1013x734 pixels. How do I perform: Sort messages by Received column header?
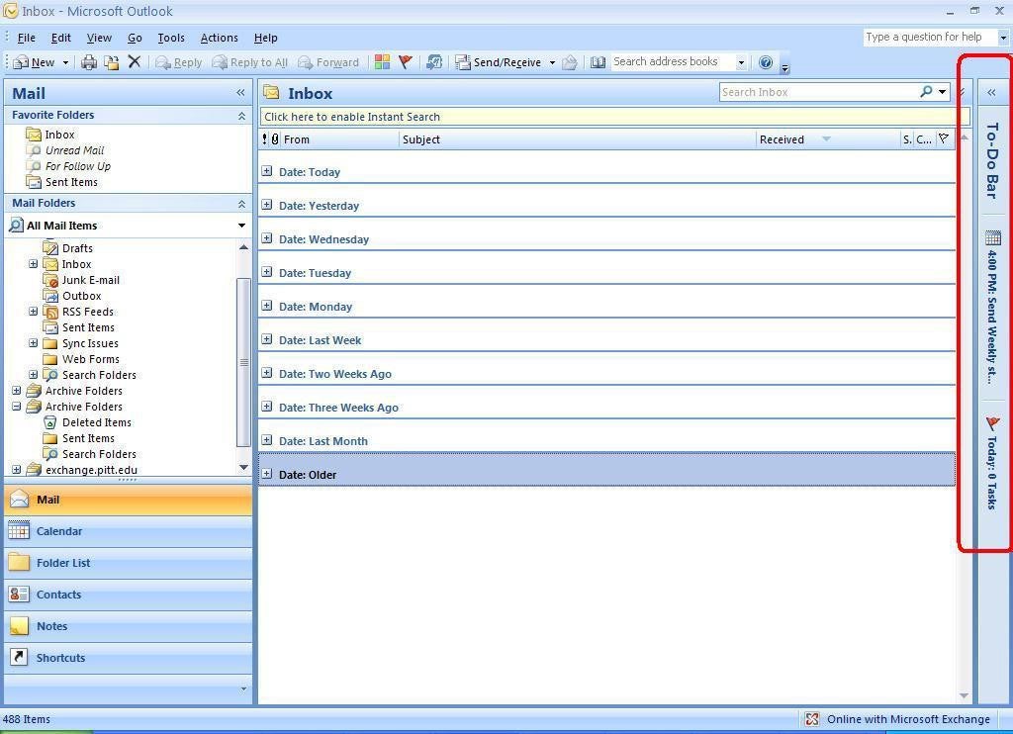(x=827, y=138)
